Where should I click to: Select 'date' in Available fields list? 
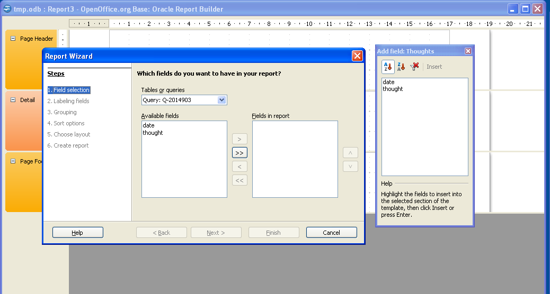point(148,125)
